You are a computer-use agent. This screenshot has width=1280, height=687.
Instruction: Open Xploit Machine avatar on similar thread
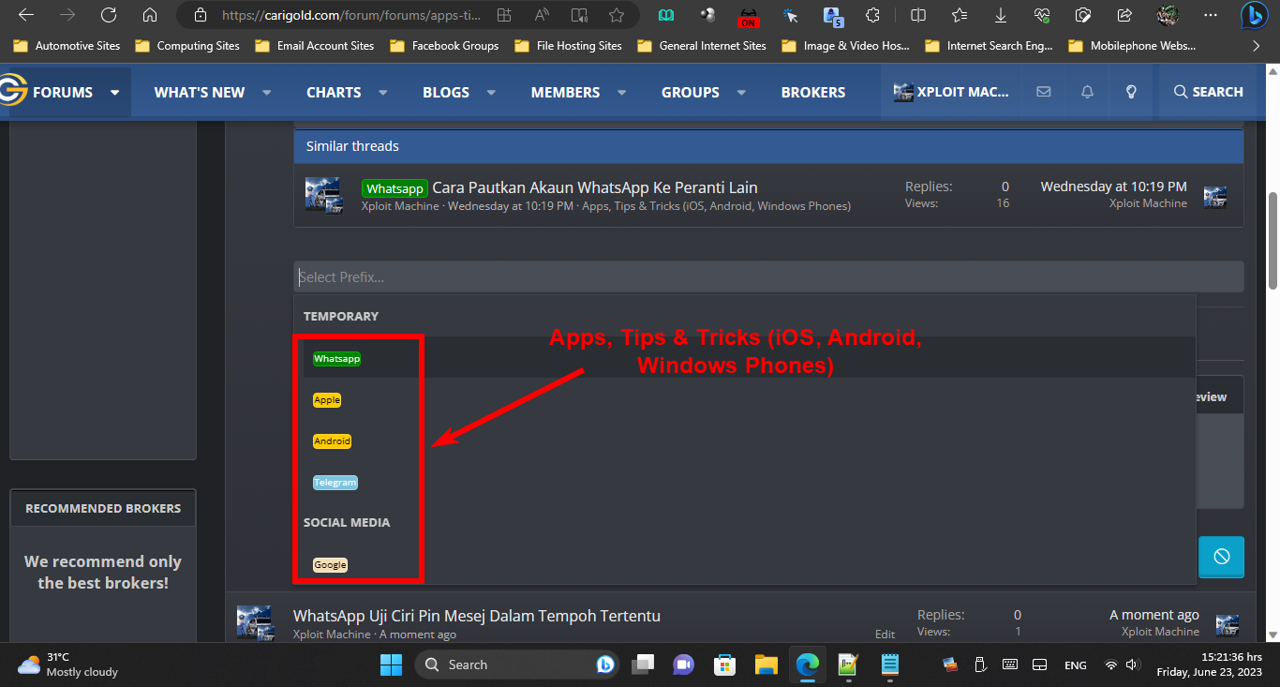click(323, 195)
